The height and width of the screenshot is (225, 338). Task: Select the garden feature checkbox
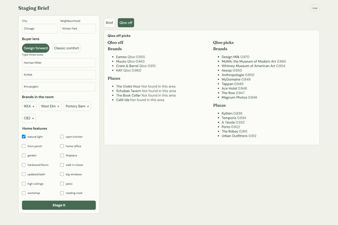tap(24, 155)
